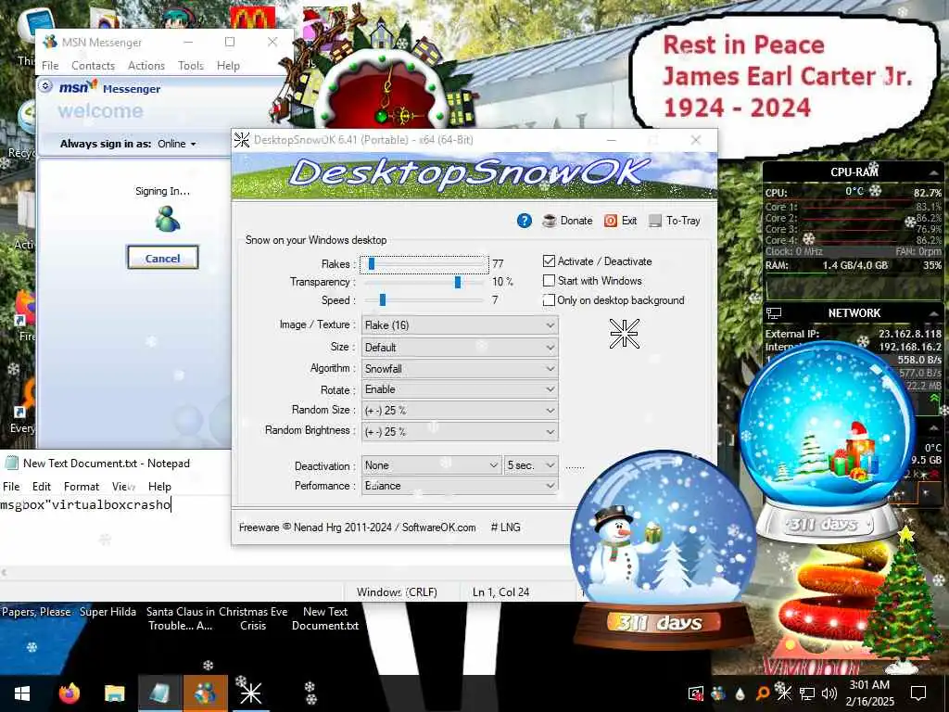This screenshot has height=712, width=949.
Task: Expand the Random Size dropdown
Action: coord(460,411)
